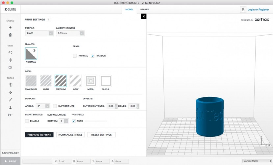This screenshot has height=165, width=273.
Task: Select the pan view arrows icon
Action: click(x=10, y=60)
